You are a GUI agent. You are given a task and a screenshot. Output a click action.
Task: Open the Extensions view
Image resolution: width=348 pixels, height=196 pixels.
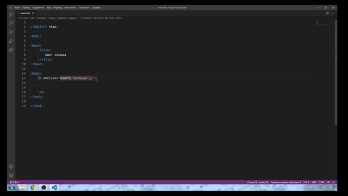11,50
